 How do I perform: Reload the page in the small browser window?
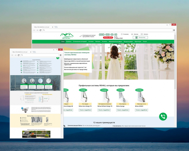19,55
